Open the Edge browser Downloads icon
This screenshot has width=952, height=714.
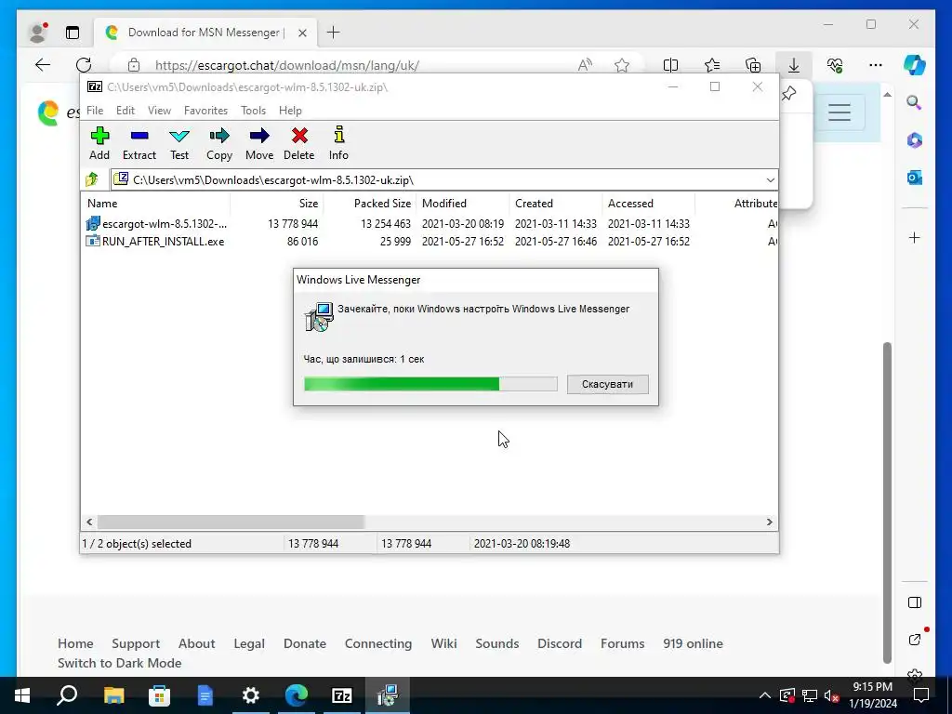pyautogui.click(x=794, y=65)
